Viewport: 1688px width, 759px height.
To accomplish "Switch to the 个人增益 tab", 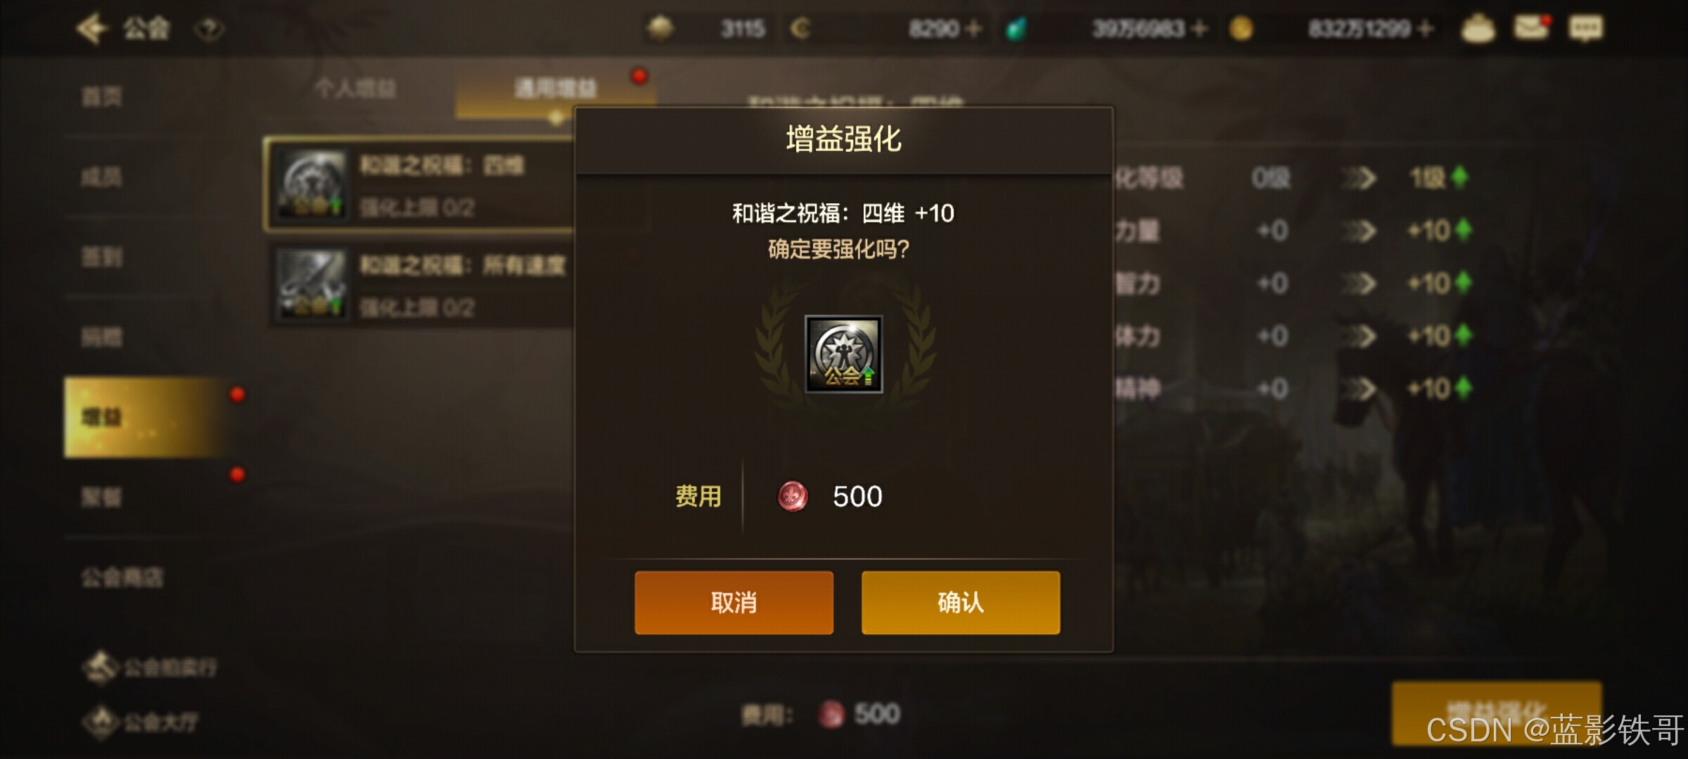I will pos(355,89).
